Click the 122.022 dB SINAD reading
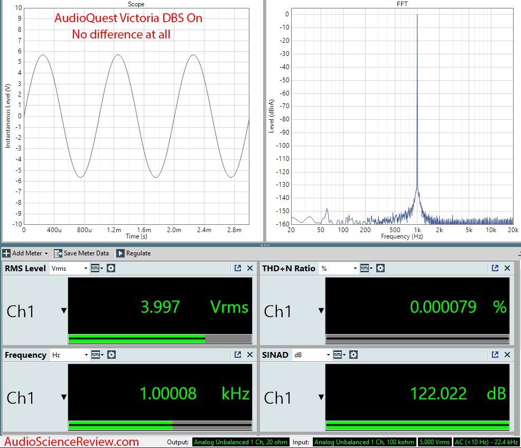 pyautogui.click(x=458, y=394)
